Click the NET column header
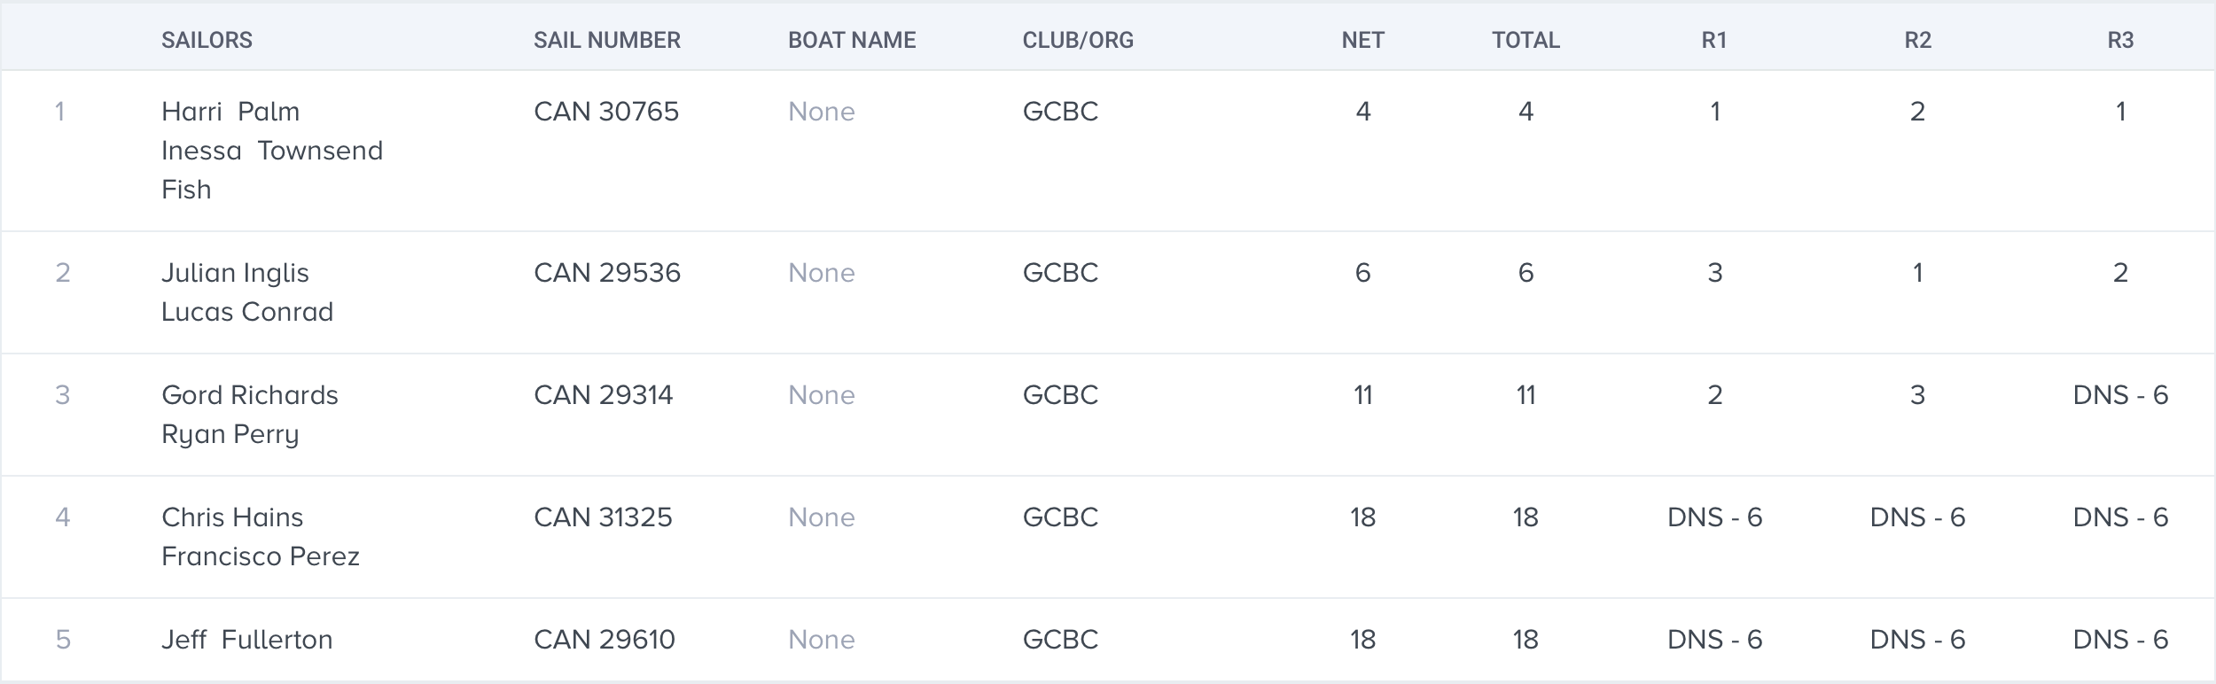The width and height of the screenshot is (2216, 684). tap(1362, 40)
